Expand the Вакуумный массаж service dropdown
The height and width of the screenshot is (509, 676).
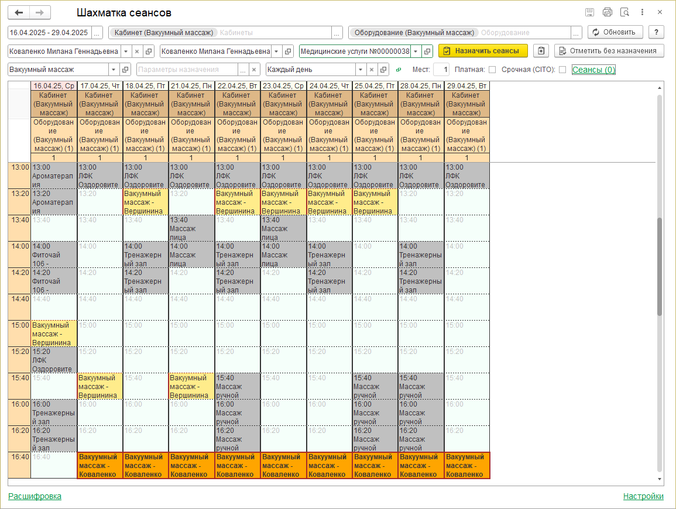(114, 70)
